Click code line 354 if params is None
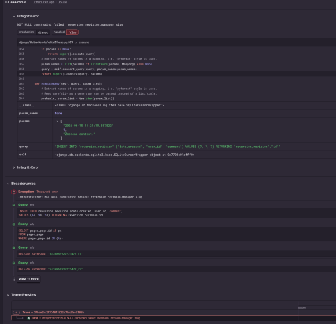 [177, 49]
